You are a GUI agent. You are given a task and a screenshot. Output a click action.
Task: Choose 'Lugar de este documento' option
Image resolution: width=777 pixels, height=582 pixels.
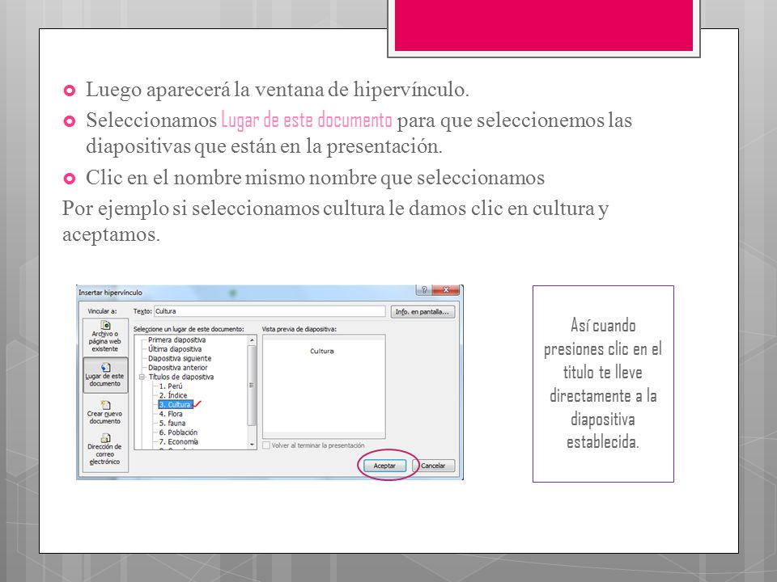coord(105,374)
